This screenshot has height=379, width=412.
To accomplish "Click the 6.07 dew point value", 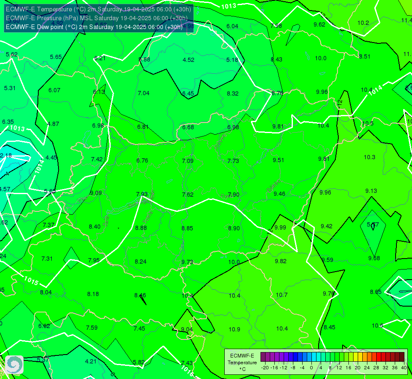I will pyautogui.click(x=54, y=90).
